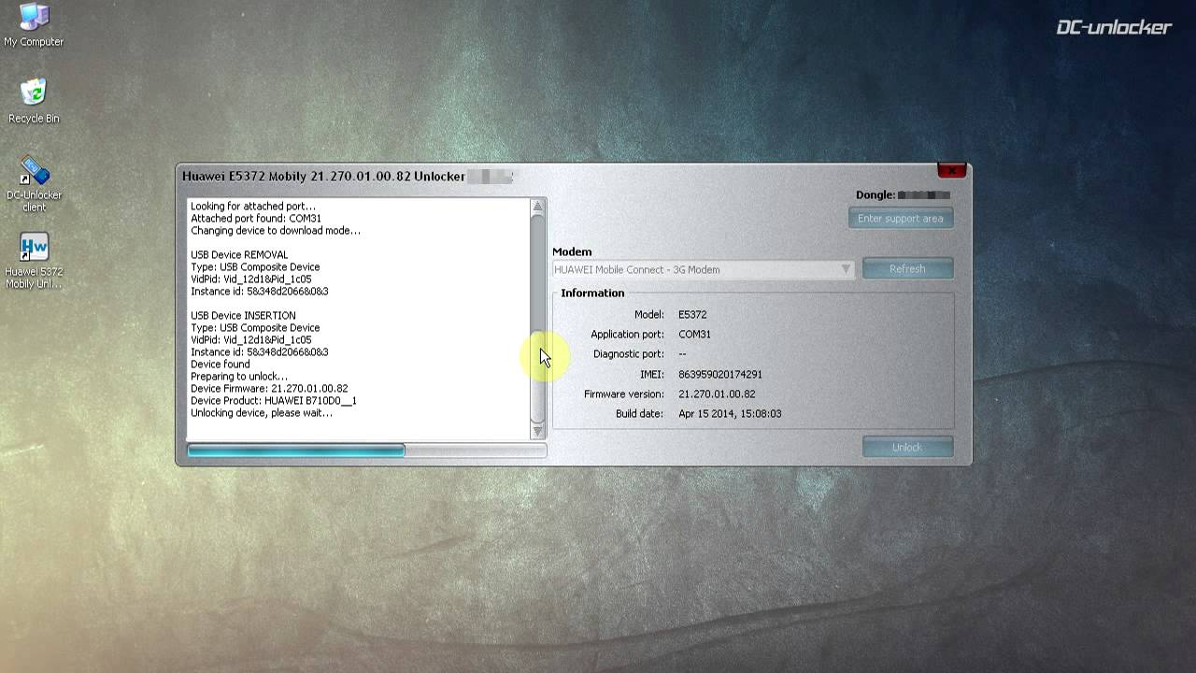Click the unlocker window title bar text
Image resolution: width=1196 pixels, height=673 pixels.
tap(323, 176)
